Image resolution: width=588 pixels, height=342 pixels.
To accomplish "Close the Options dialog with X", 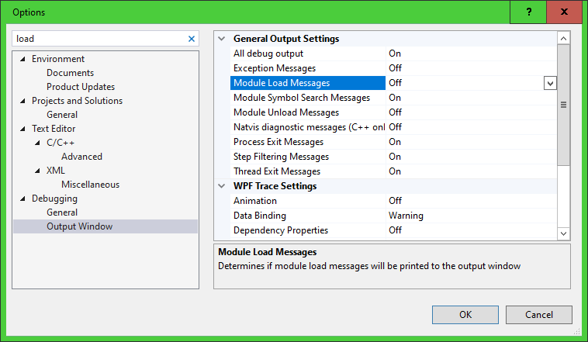I will [564, 12].
